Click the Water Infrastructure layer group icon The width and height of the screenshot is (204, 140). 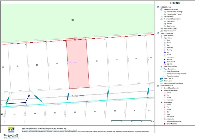click(158, 33)
